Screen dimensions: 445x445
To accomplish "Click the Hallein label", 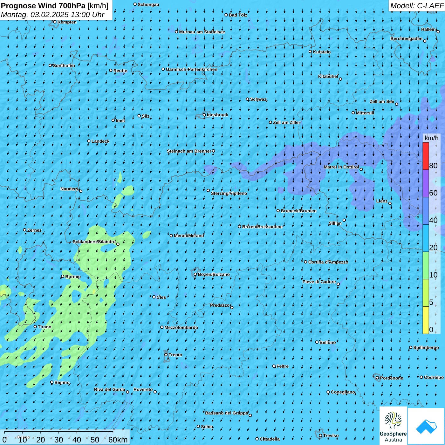I will pyautogui.click(x=428, y=29).
